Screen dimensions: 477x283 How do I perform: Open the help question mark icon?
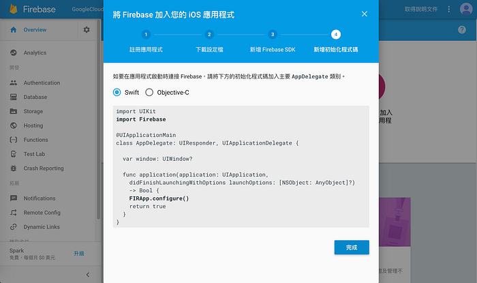pos(462,29)
